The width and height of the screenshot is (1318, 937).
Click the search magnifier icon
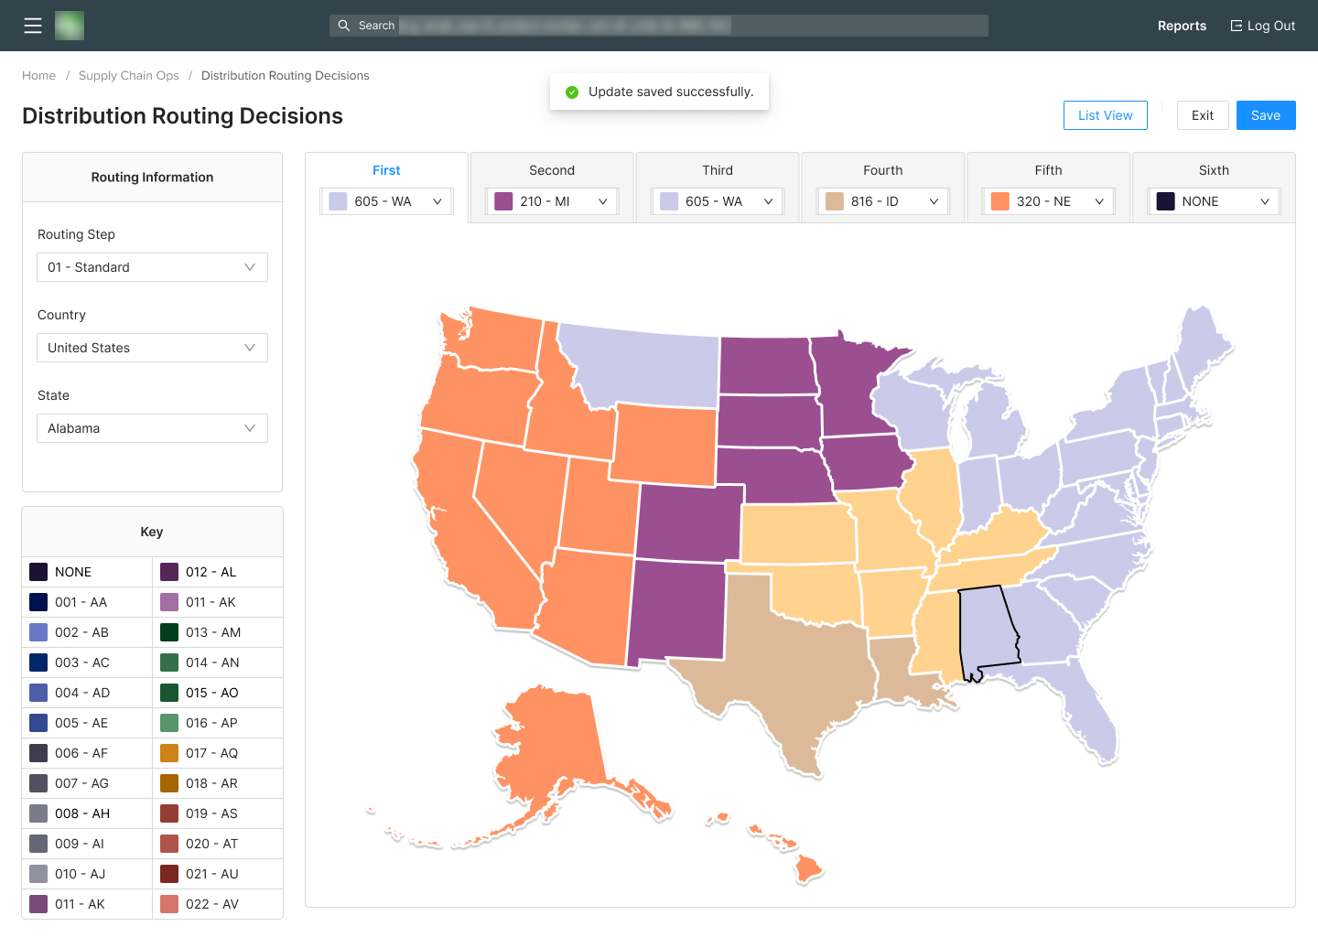click(x=344, y=26)
